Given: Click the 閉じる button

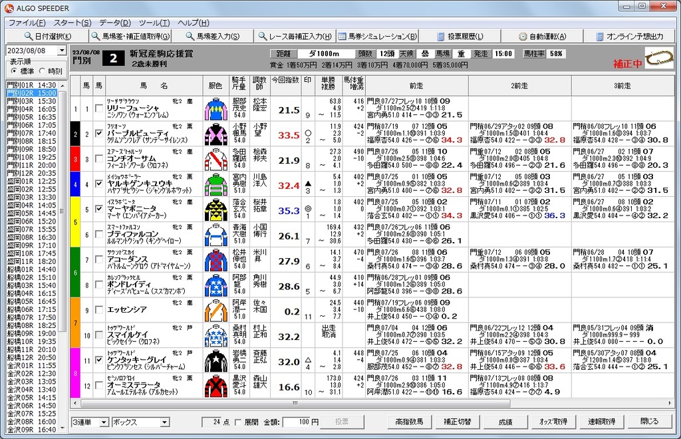Looking at the screenshot, I should click(x=649, y=422).
